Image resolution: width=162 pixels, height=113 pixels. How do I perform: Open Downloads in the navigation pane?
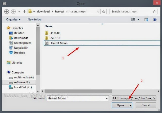21,38
